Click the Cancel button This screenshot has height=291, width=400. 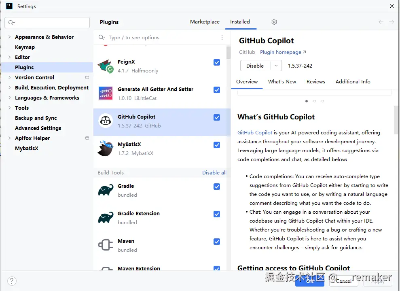[344, 281]
